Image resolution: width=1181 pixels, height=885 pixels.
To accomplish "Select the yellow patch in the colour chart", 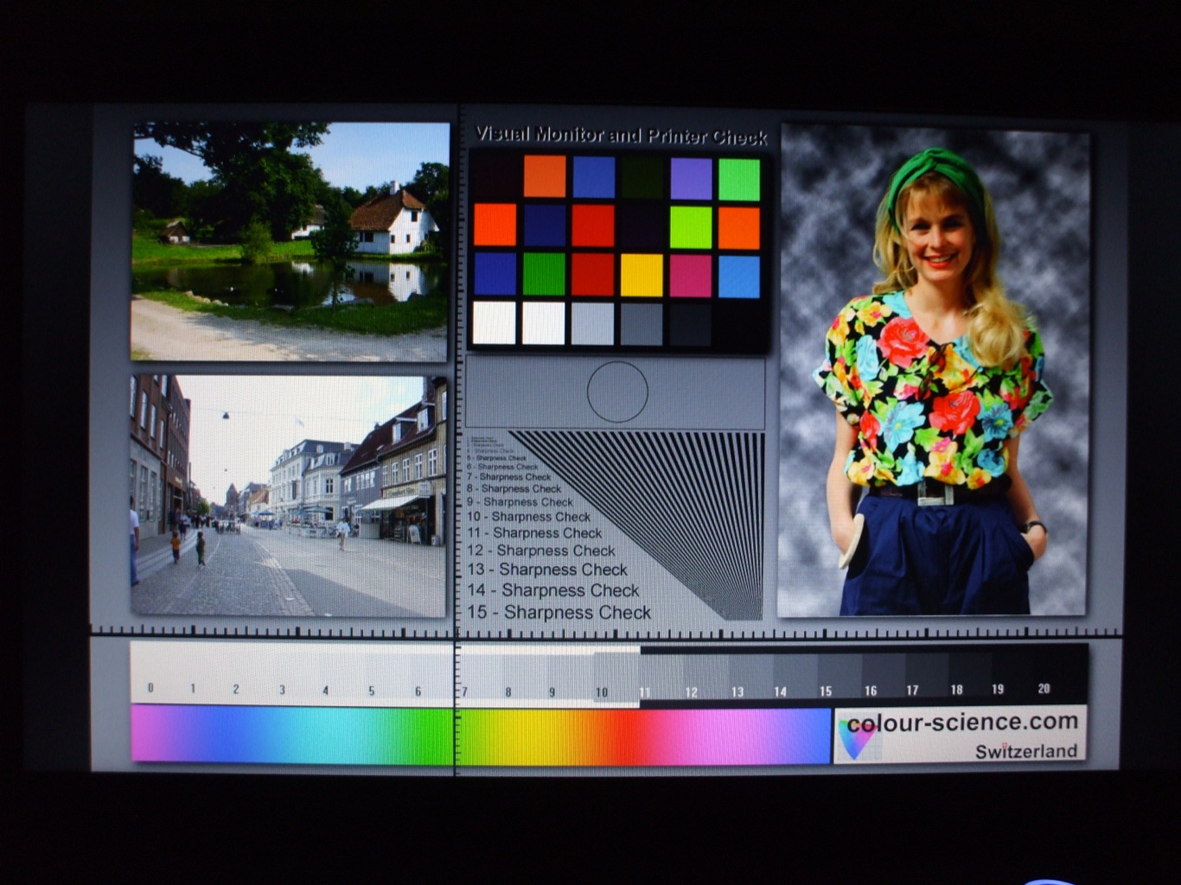I will tap(642, 275).
